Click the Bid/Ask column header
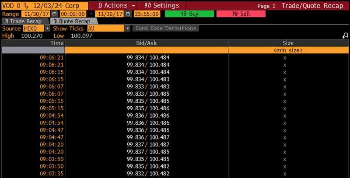 [147, 43]
